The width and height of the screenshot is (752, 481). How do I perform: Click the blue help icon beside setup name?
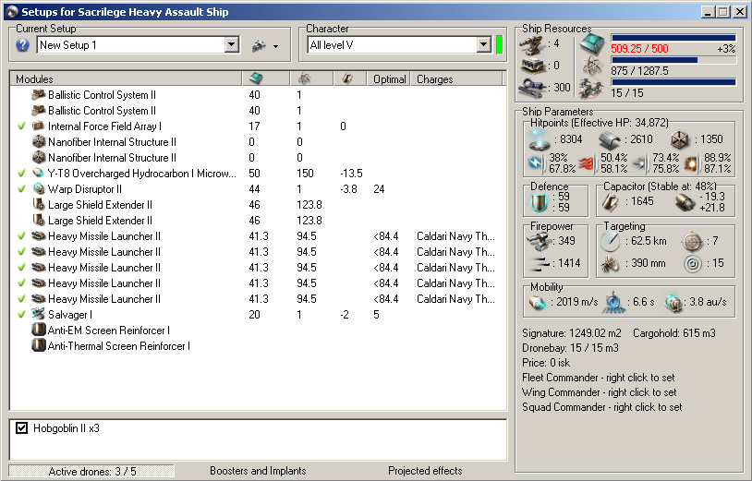coord(23,45)
